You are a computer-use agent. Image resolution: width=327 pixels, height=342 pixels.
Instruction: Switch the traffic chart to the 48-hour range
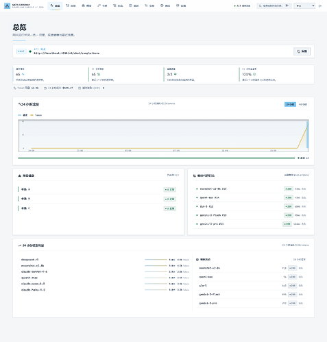pyautogui.click(x=303, y=104)
